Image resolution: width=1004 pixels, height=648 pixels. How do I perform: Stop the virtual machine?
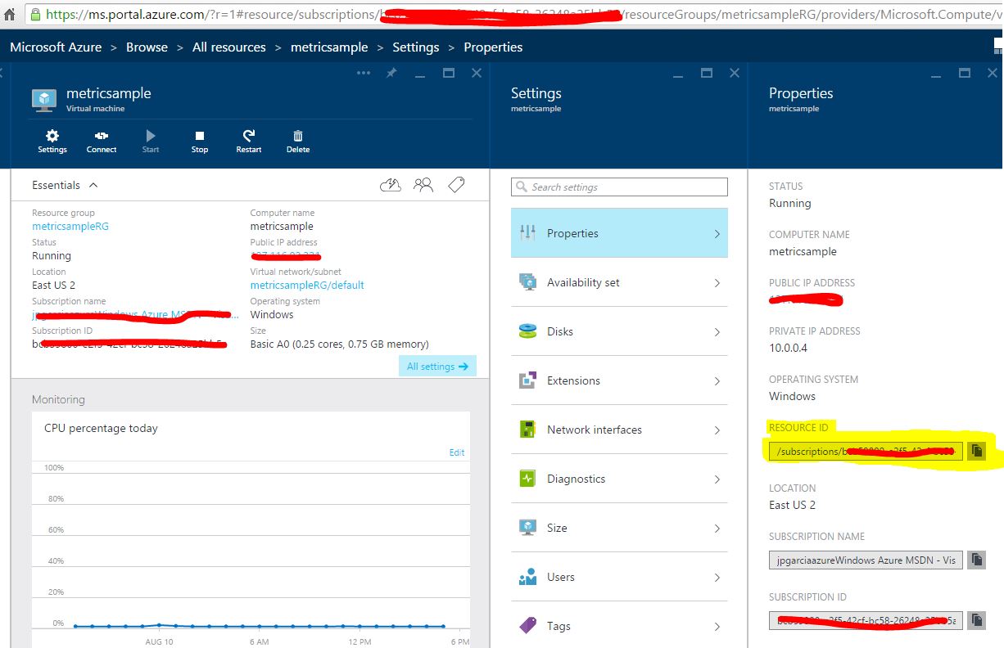pos(200,142)
